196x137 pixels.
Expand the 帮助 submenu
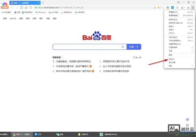click(x=180, y=66)
